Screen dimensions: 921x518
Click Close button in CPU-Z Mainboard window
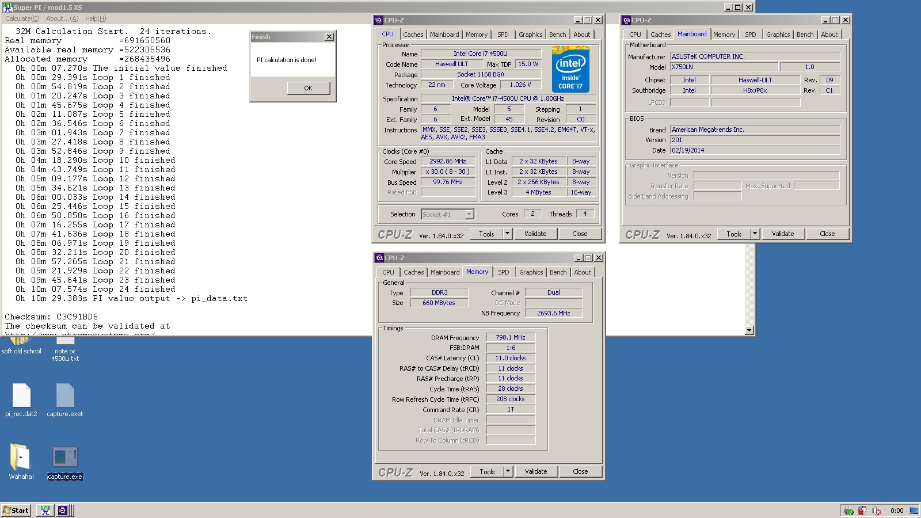pyautogui.click(x=827, y=234)
